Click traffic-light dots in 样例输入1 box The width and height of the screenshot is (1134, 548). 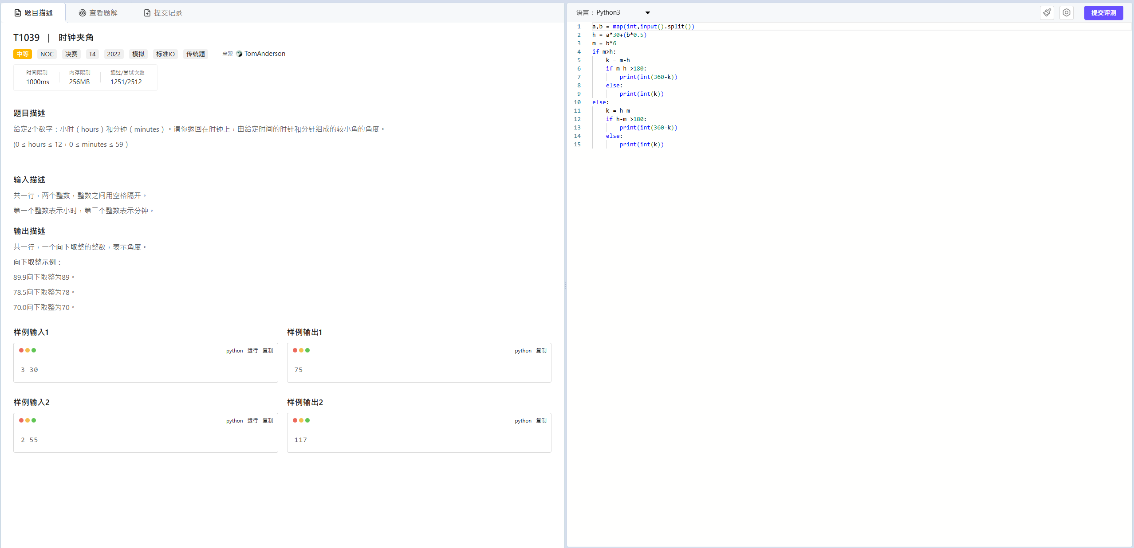[x=28, y=350]
